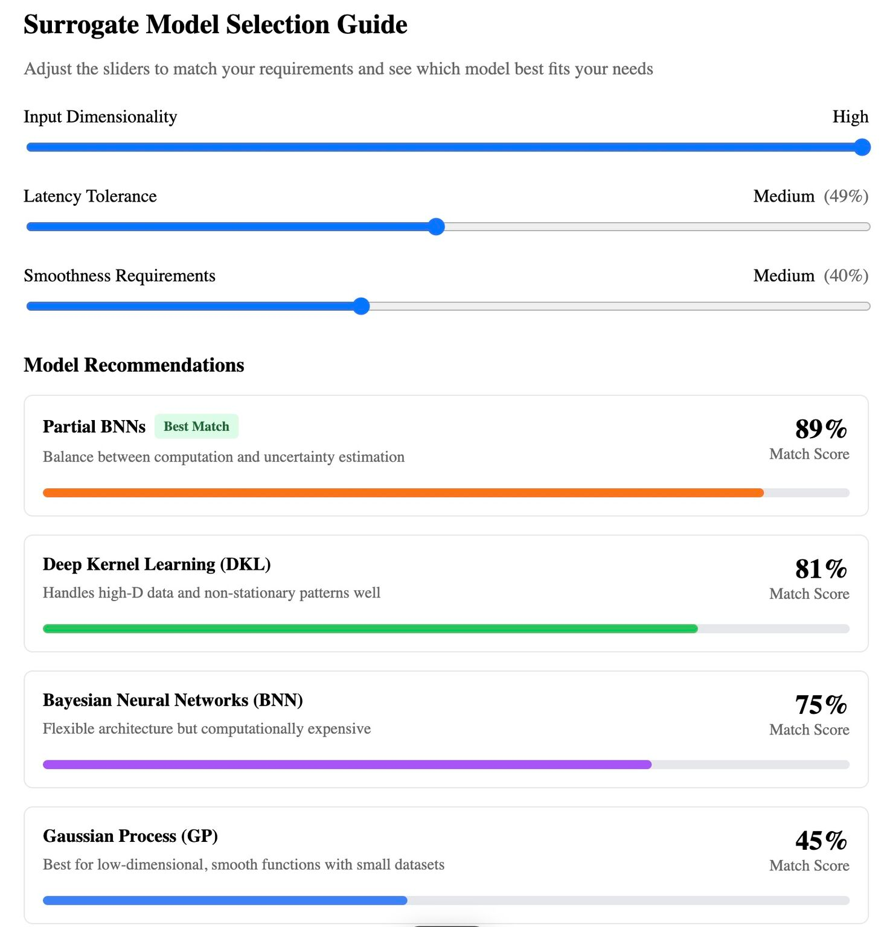Click the 'High' input dimensionality value

tap(850, 116)
